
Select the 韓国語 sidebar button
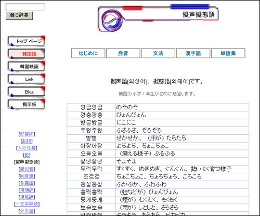pyautogui.click(x=27, y=54)
